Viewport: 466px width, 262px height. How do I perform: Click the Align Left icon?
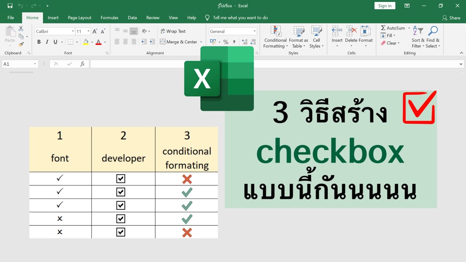coord(117,42)
